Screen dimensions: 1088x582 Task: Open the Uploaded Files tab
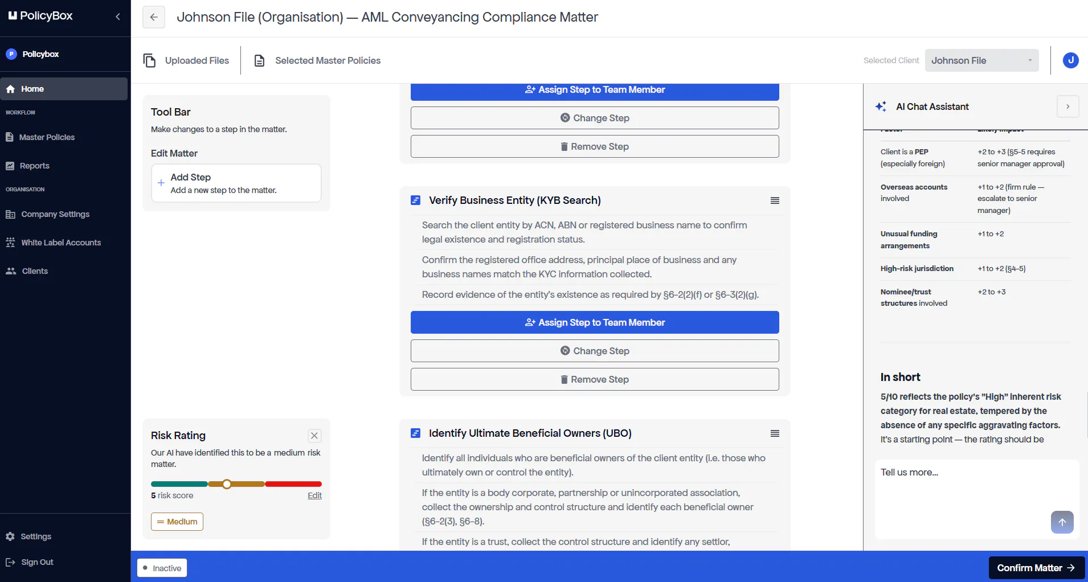click(x=186, y=60)
